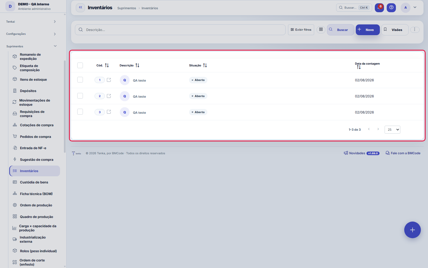Open inventory 2 via its external link icon
This screenshot has height=268, width=428.
click(109, 96)
